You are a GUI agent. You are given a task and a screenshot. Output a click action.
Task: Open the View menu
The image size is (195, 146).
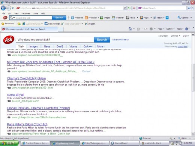(16, 13)
